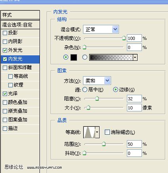Enable the 图案叠加 checkbox
Viewport: 168px width, 173px height.
click(5, 120)
